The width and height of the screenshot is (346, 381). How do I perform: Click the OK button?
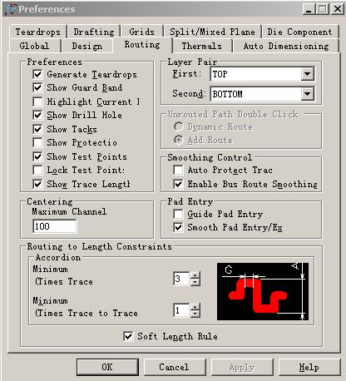107,367
